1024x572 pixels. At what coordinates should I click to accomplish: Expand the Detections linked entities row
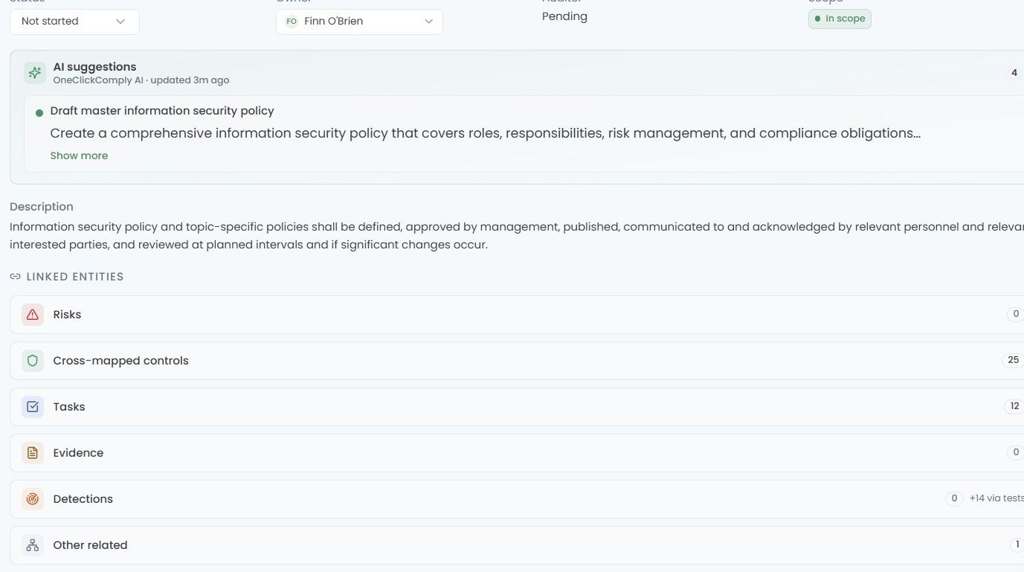pos(517,499)
